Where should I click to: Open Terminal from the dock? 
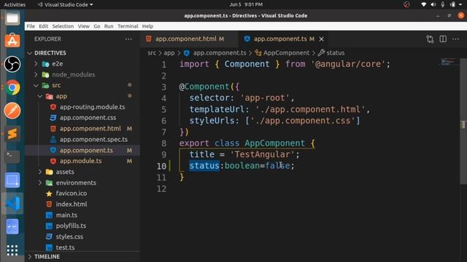(12, 156)
